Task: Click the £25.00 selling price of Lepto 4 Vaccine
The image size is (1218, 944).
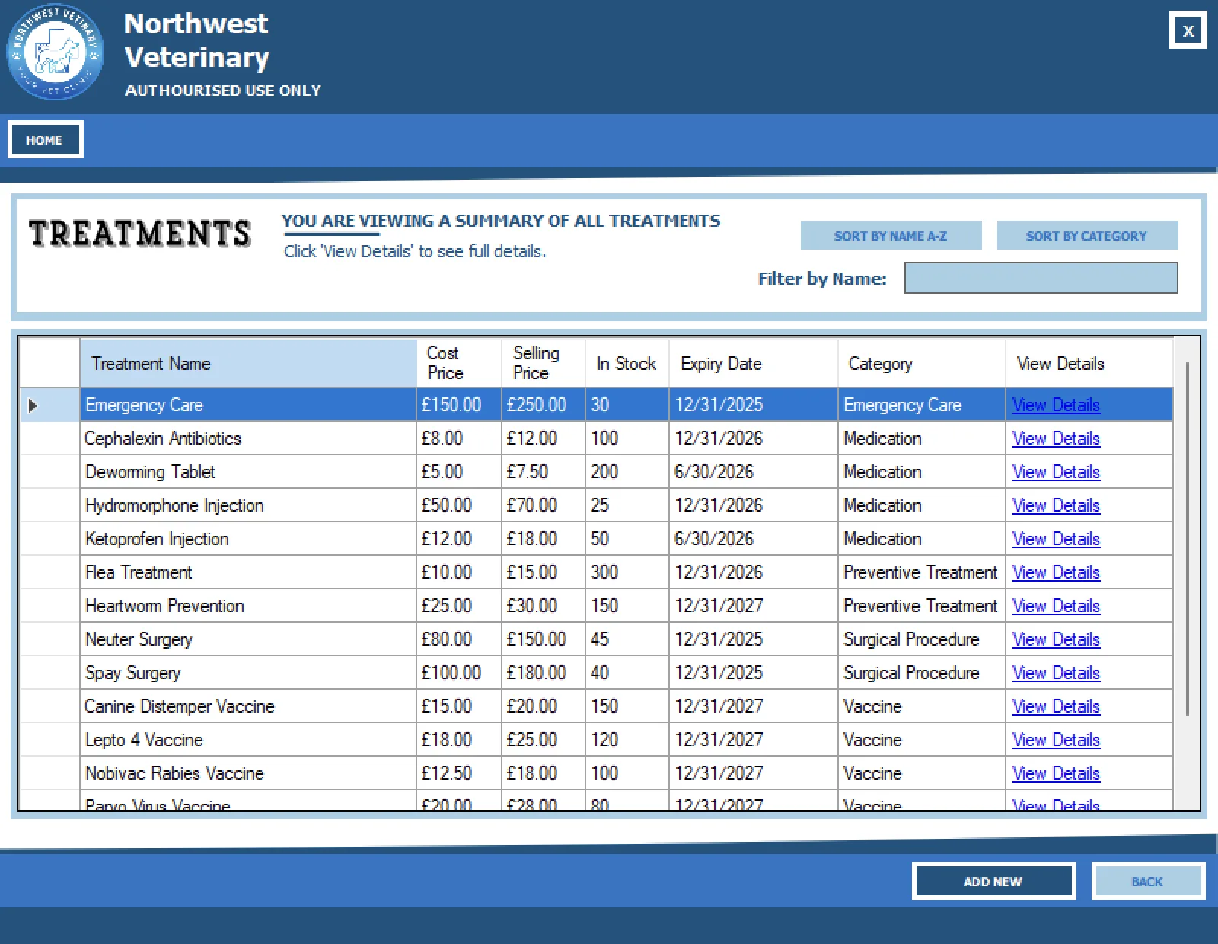Action: click(x=544, y=740)
